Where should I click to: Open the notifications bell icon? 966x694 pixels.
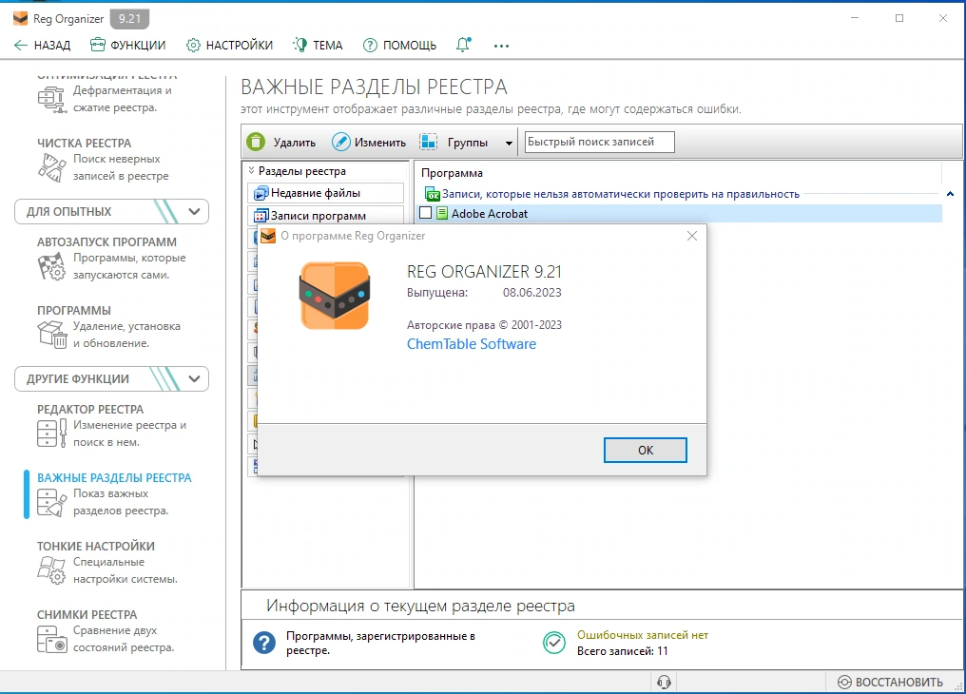pyautogui.click(x=463, y=45)
